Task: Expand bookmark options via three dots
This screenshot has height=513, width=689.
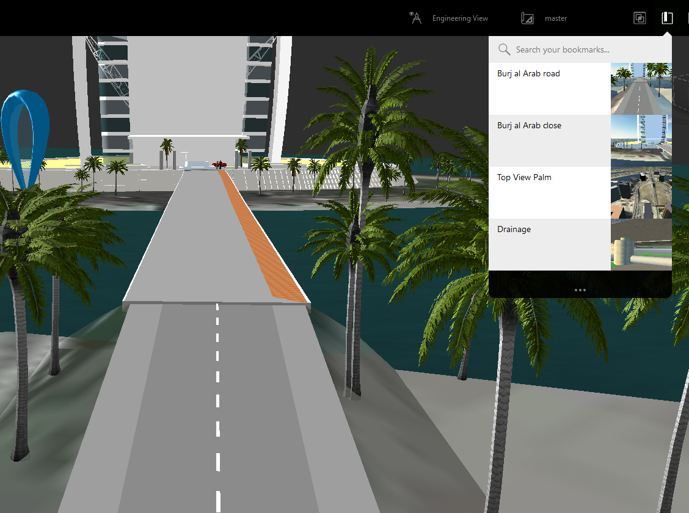Action: [580, 290]
